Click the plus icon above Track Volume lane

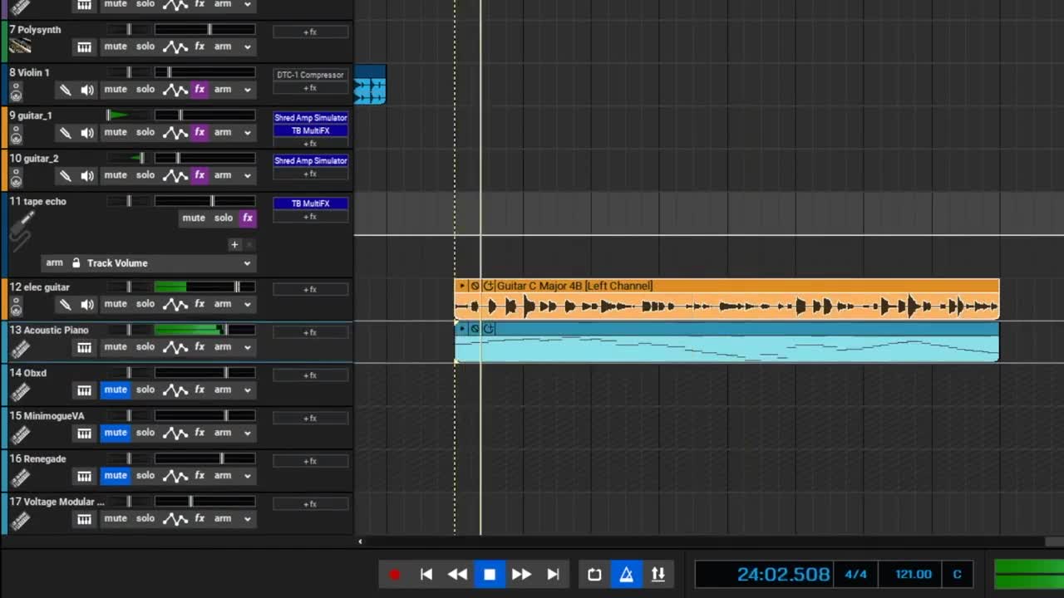(234, 244)
